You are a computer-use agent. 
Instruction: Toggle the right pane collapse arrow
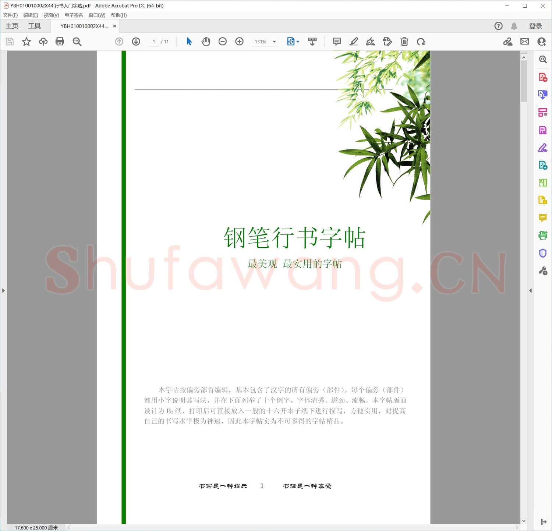(x=530, y=291)
